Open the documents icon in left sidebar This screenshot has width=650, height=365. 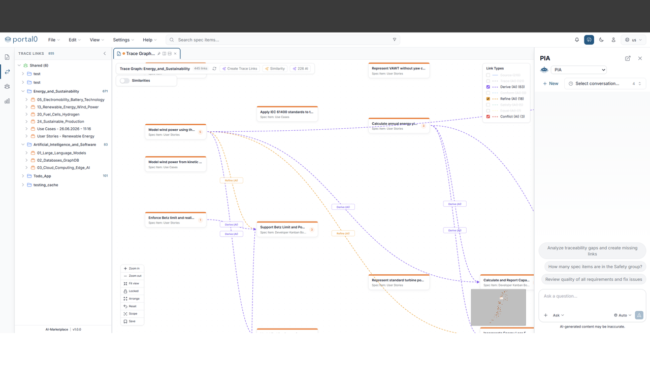point(7,57)
